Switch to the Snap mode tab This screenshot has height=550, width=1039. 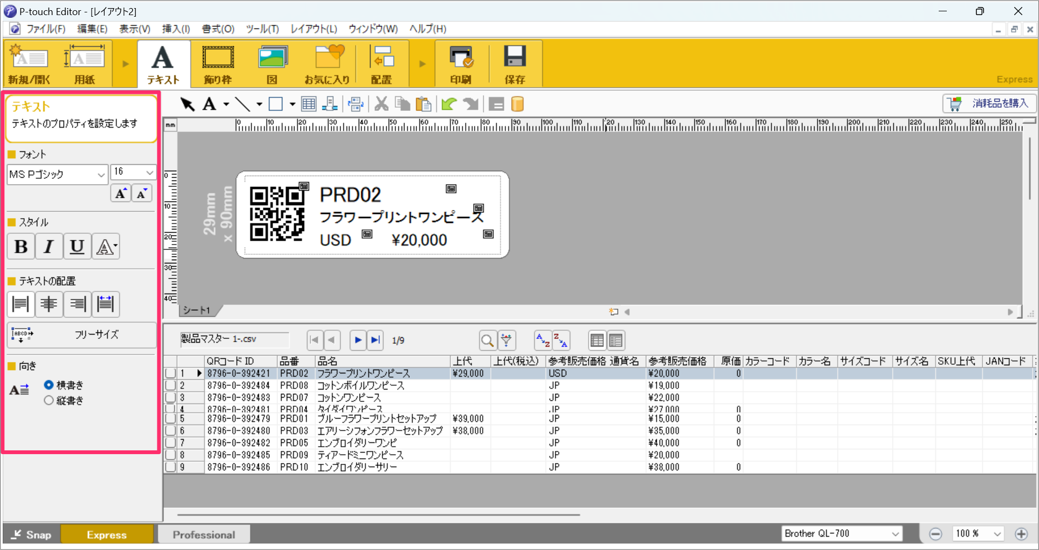[x=31, y=534]
